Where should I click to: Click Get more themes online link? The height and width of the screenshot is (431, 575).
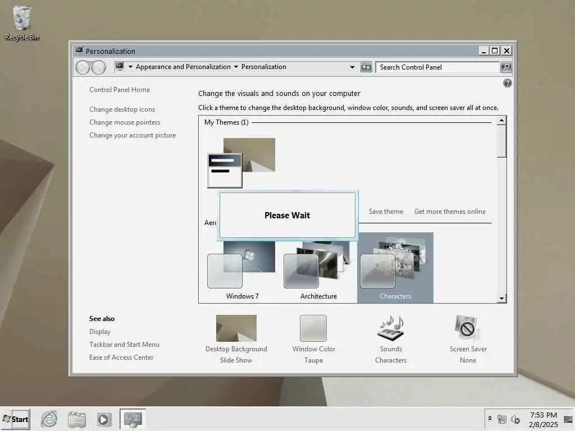pos(450,212)
